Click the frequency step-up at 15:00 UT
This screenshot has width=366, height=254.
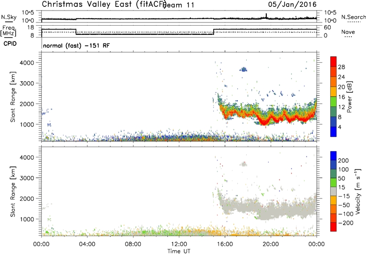coord(214,32)
